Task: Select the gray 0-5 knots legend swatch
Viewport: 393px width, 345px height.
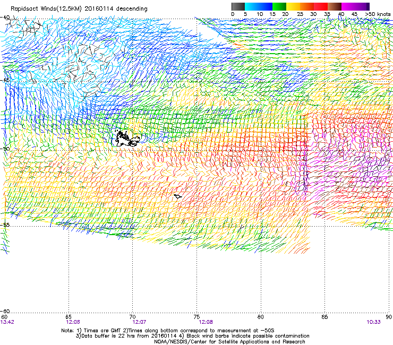Action: (238, 6)
